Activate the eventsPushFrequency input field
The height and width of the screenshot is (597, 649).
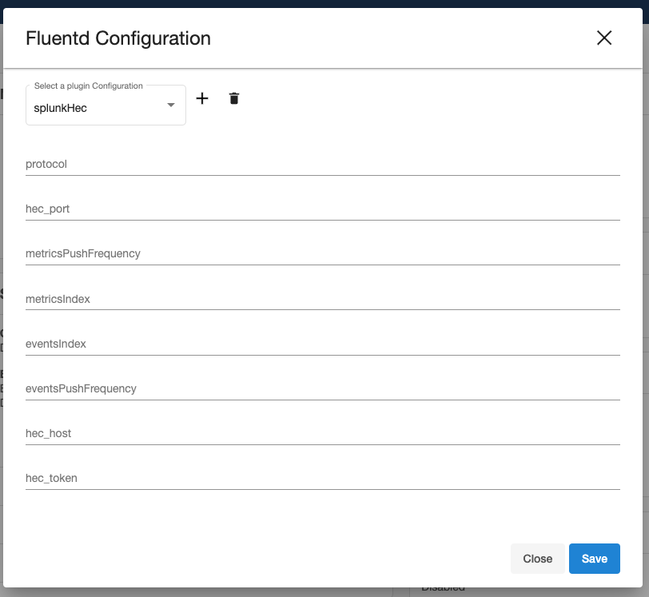(322, 388)
